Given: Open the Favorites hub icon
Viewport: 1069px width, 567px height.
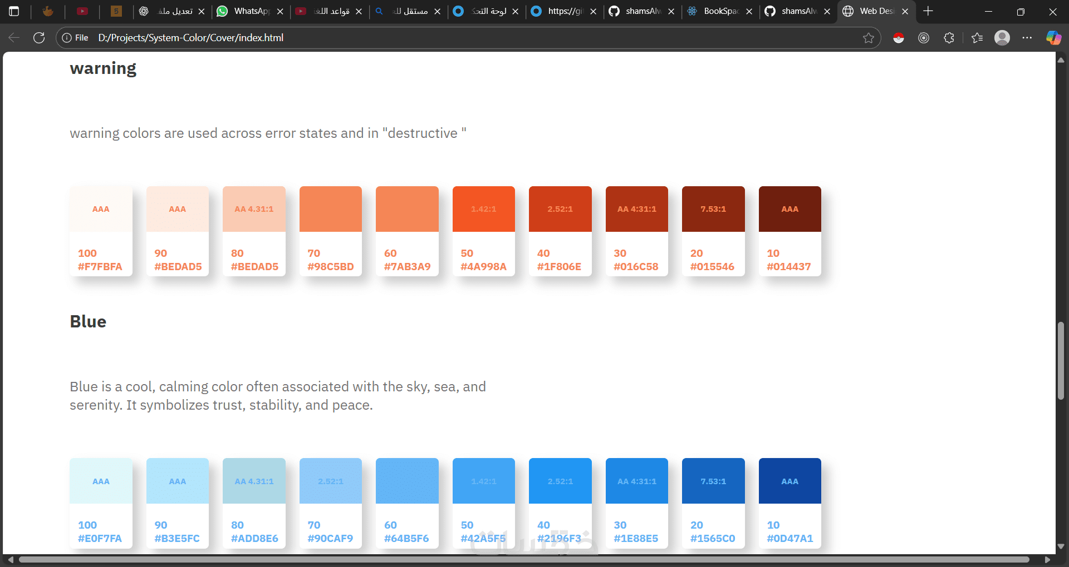Looking at the screenshot, I should (977, 38).
